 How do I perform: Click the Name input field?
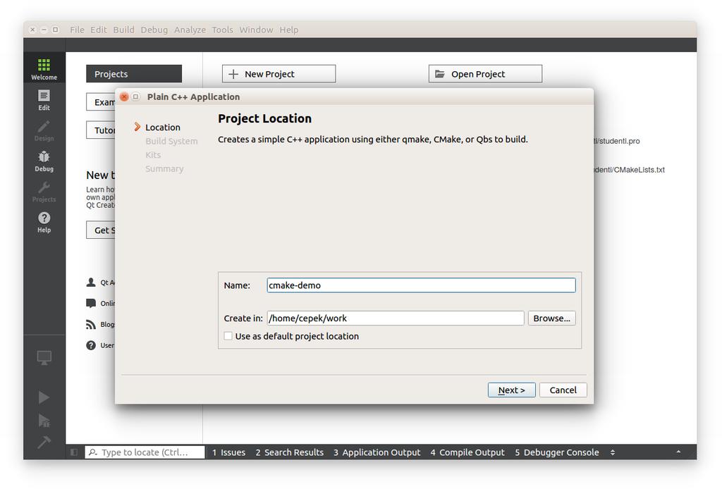[421, 285]
